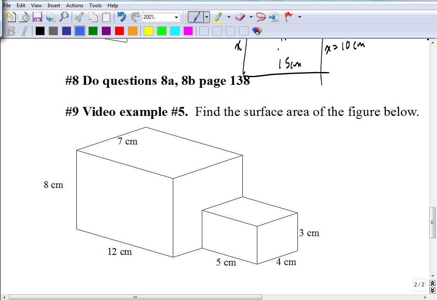Image resolution: width=437 pixels, height=300 pixels.
Task: Open the Insert menu
Action: [54, 6]
